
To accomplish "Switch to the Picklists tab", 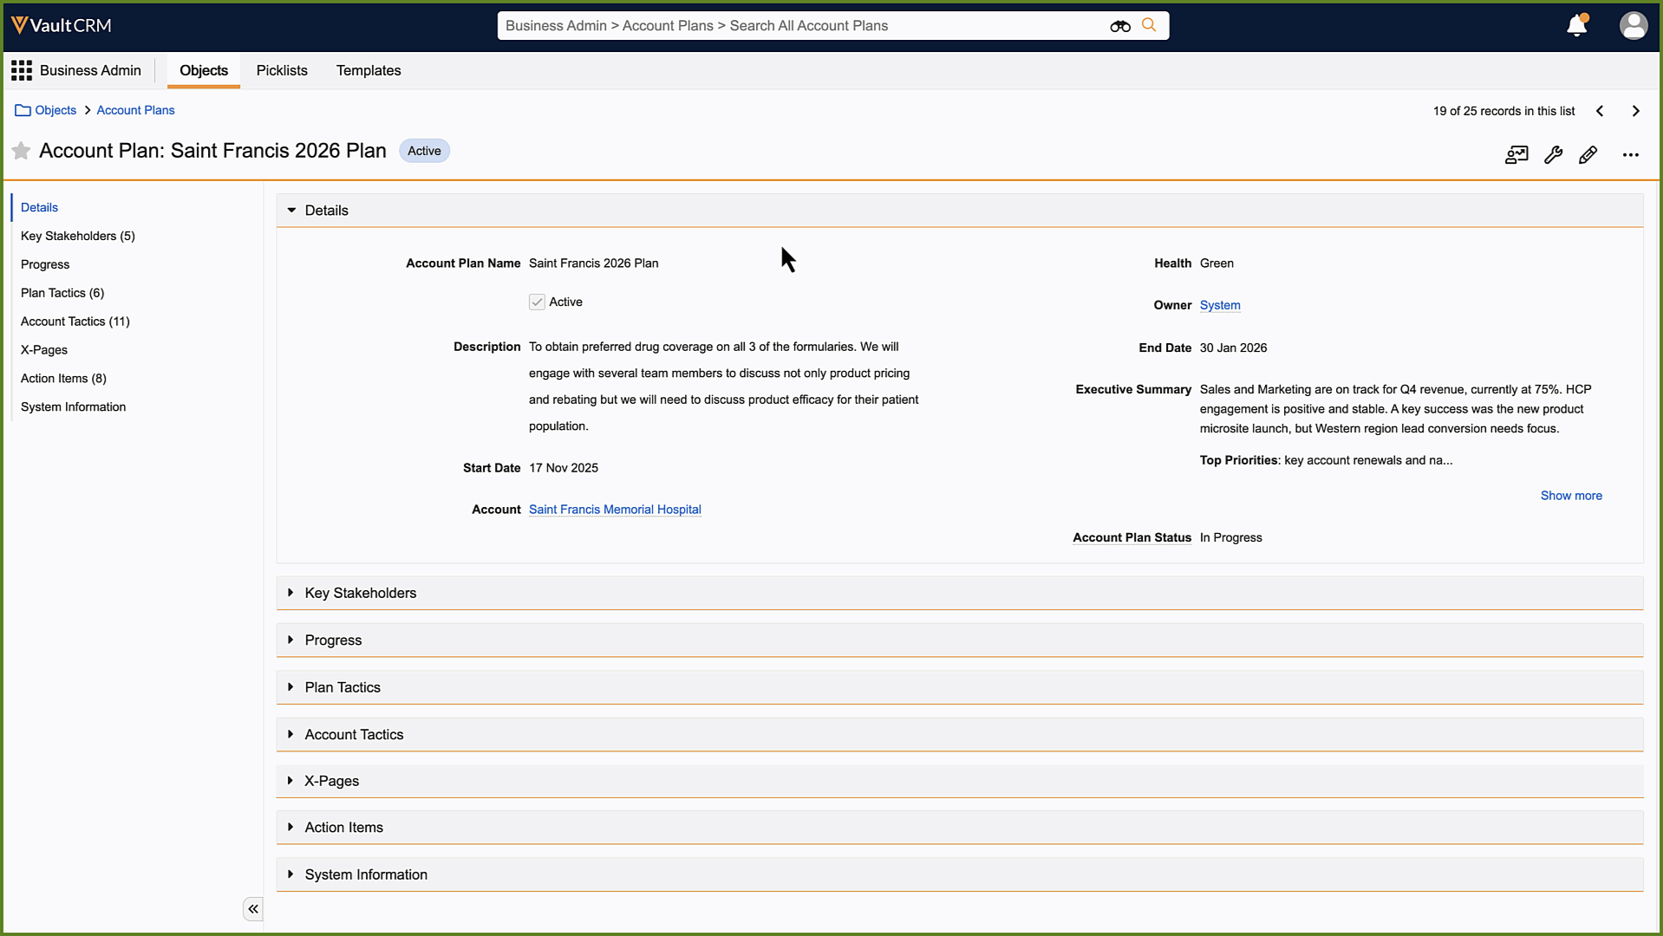I will point(282,70).
